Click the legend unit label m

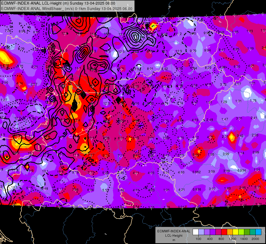click(x=174, y=240)
